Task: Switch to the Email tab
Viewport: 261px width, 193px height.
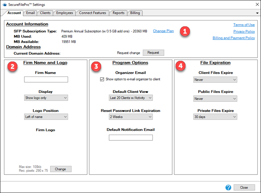Action: click(30, 13)
